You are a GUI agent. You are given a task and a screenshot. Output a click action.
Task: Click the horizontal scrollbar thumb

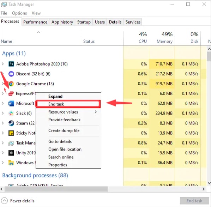[x=56, y=189]
